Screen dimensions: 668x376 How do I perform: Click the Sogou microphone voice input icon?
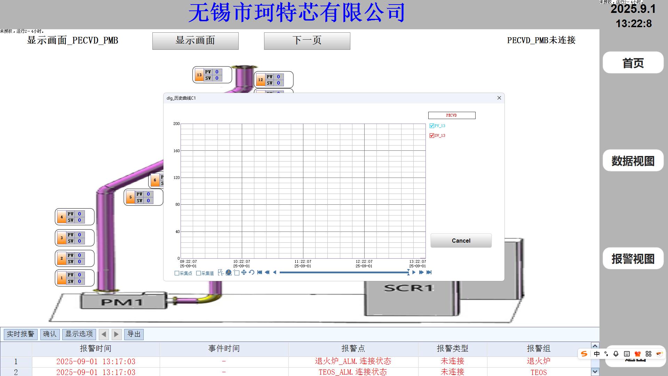pos(616,354)
